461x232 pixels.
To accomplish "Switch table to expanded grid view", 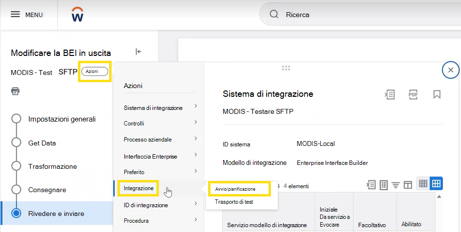I will (x=436, y=183).
